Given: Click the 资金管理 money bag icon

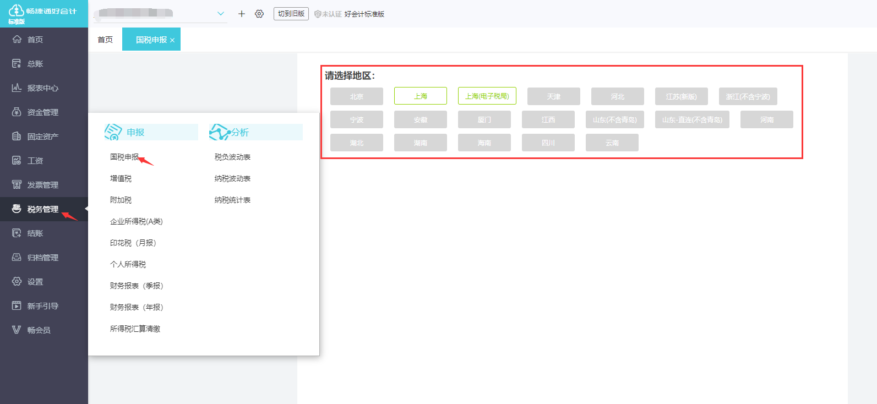Looking at the screenshot, I should tap(17, 112).
